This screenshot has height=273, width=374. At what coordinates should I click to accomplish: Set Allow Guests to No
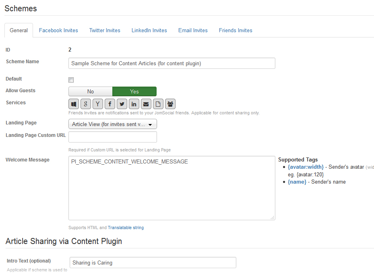[x=91, y=91]
